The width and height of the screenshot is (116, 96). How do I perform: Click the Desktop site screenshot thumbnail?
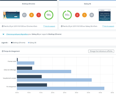(x=11, y=15)
